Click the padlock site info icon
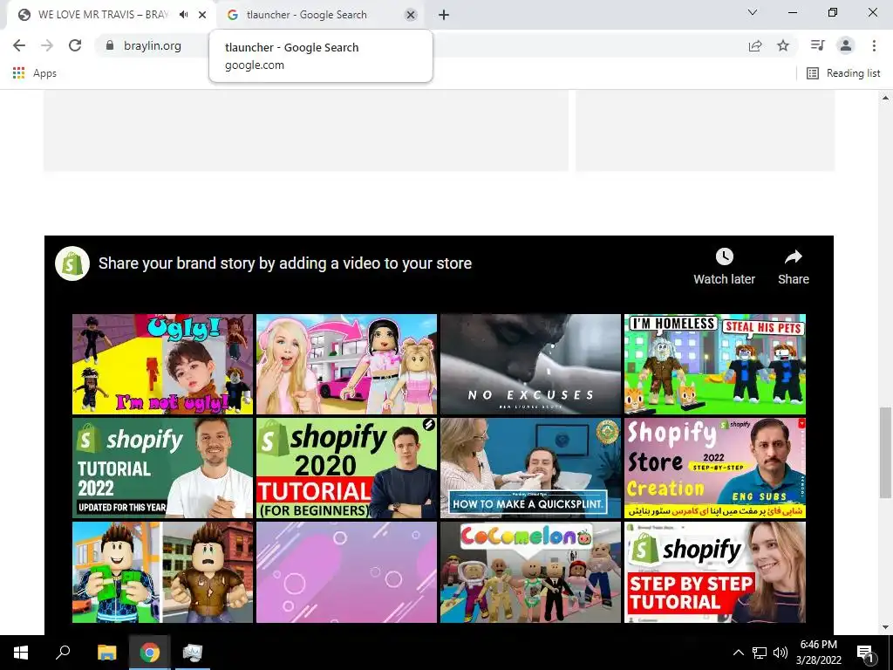This screenshot has height=670, width=893. click(110, 45)
